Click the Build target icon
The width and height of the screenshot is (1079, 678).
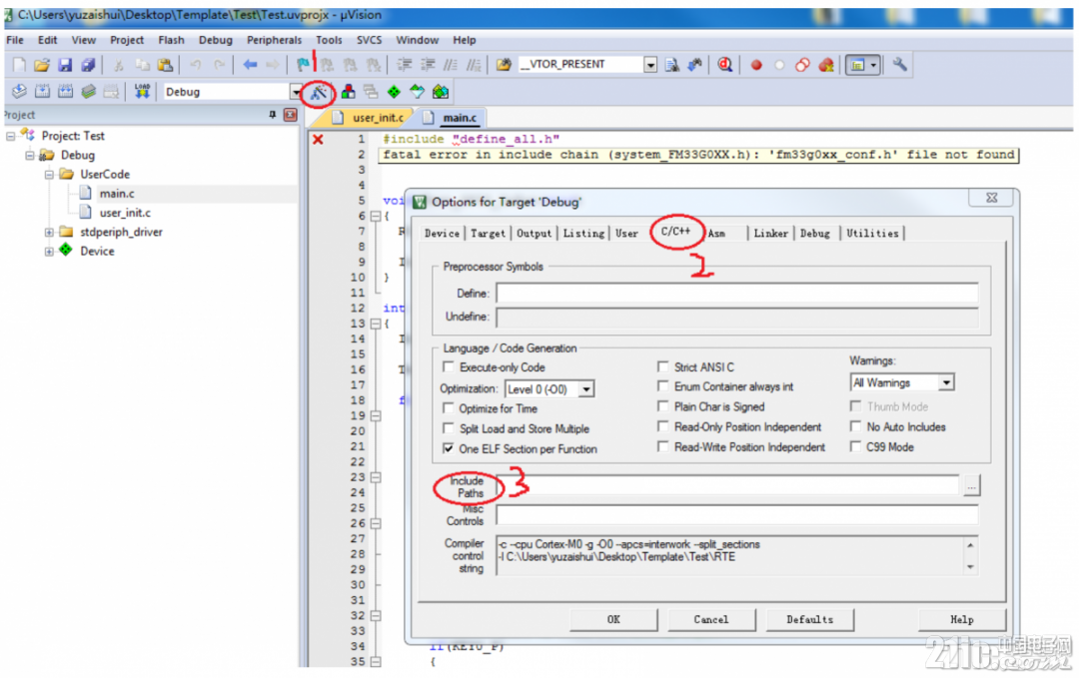click(42, 92)
